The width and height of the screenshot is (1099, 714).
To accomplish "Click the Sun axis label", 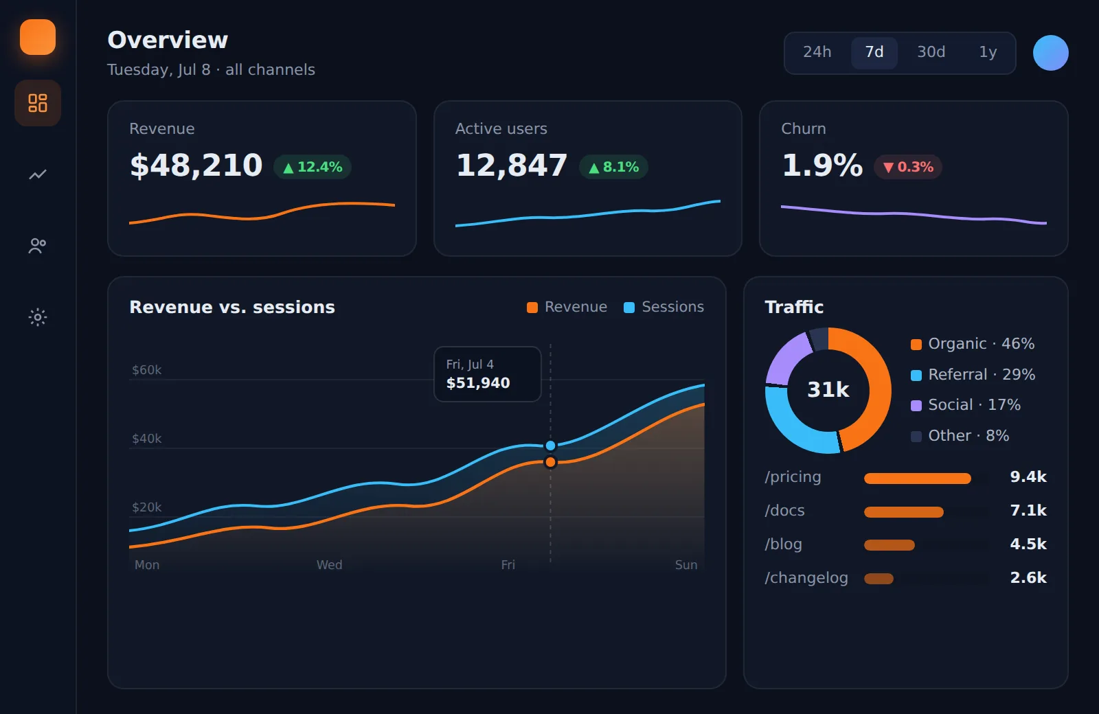I will click(686, 565).
